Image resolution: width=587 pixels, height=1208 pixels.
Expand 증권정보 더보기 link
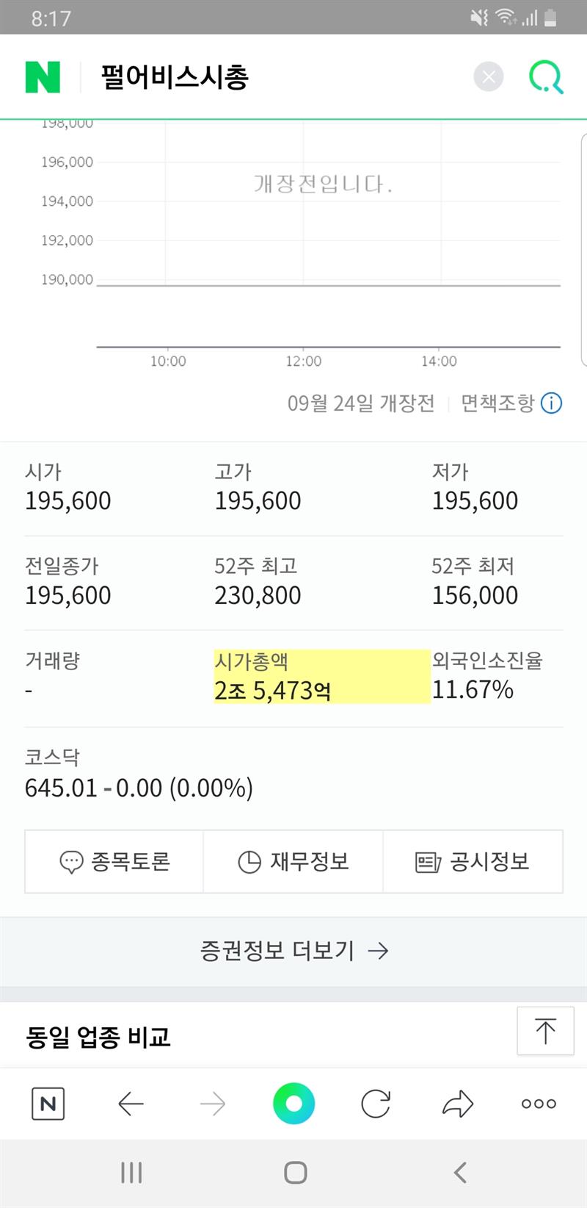tap(293, 951)
